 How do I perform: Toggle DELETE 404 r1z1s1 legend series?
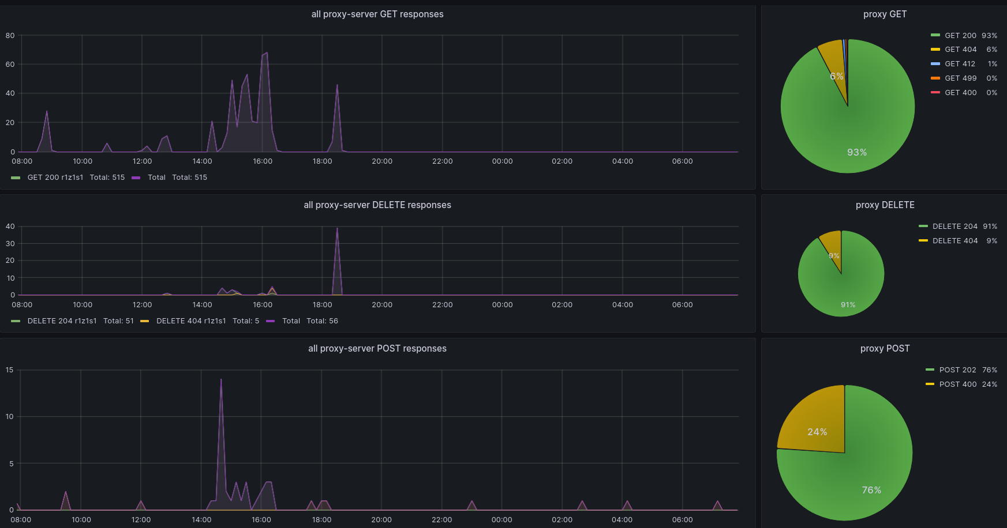191,321
